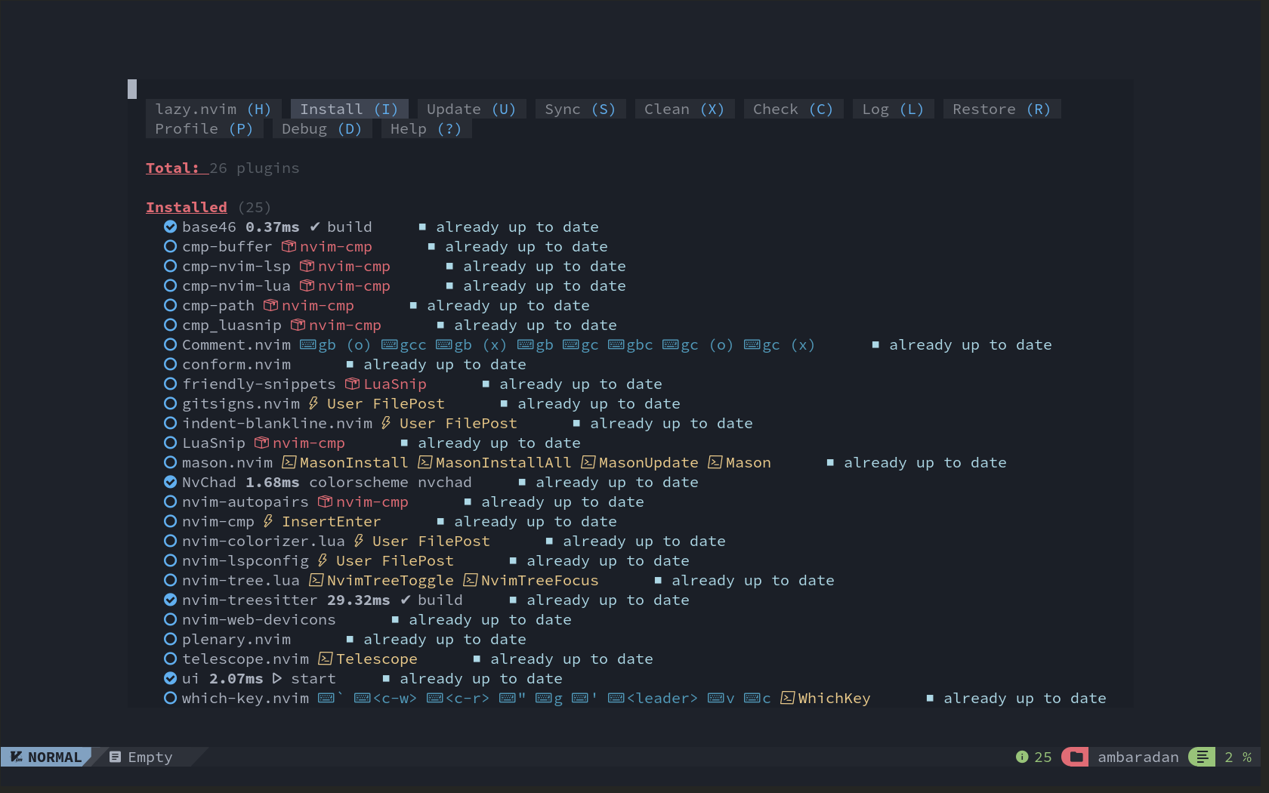The width and height of the screenshot is (1269, 793).
Task: Click the Help (?) button
Action: tap(426, 128)
